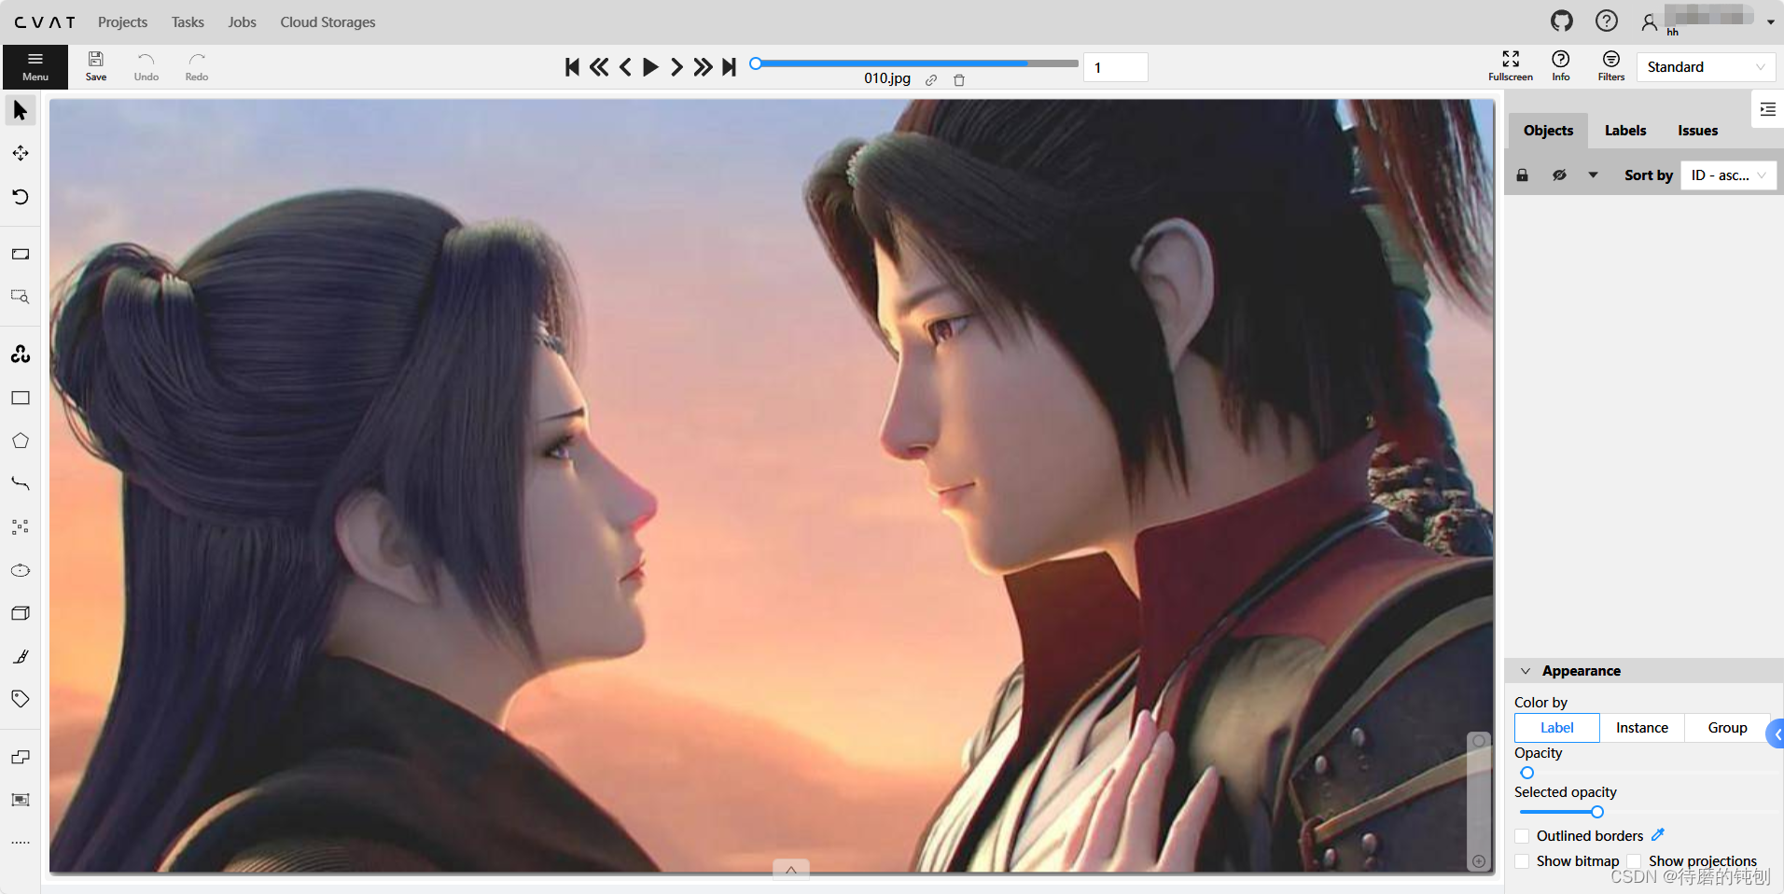Select the draw polyline tool

pos(20,483)
